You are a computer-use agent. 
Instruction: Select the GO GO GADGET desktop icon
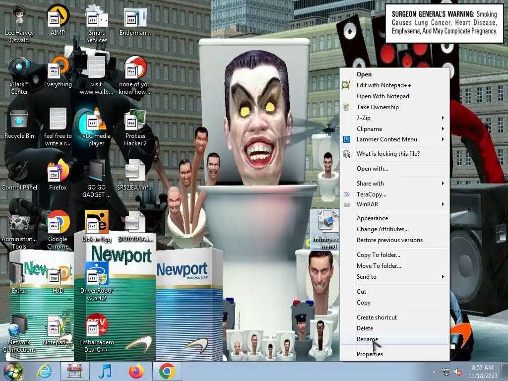[97, 179]
